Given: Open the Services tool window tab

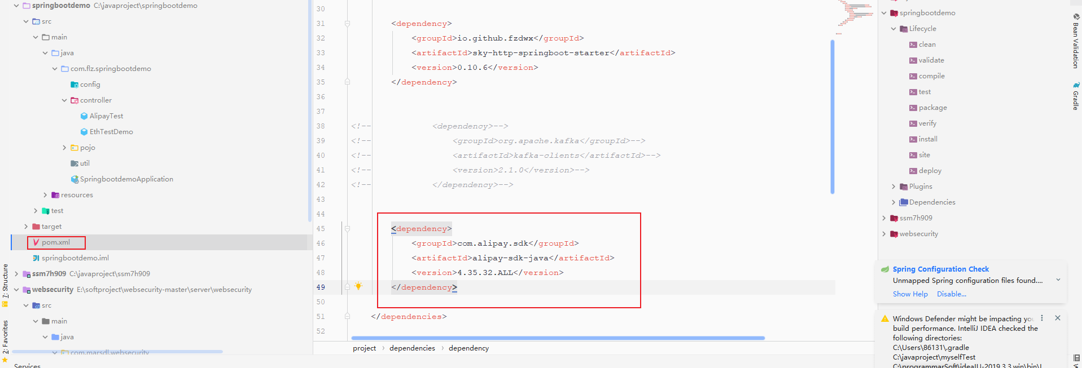Looking at the screenshot, I should [x=27, y=365].
